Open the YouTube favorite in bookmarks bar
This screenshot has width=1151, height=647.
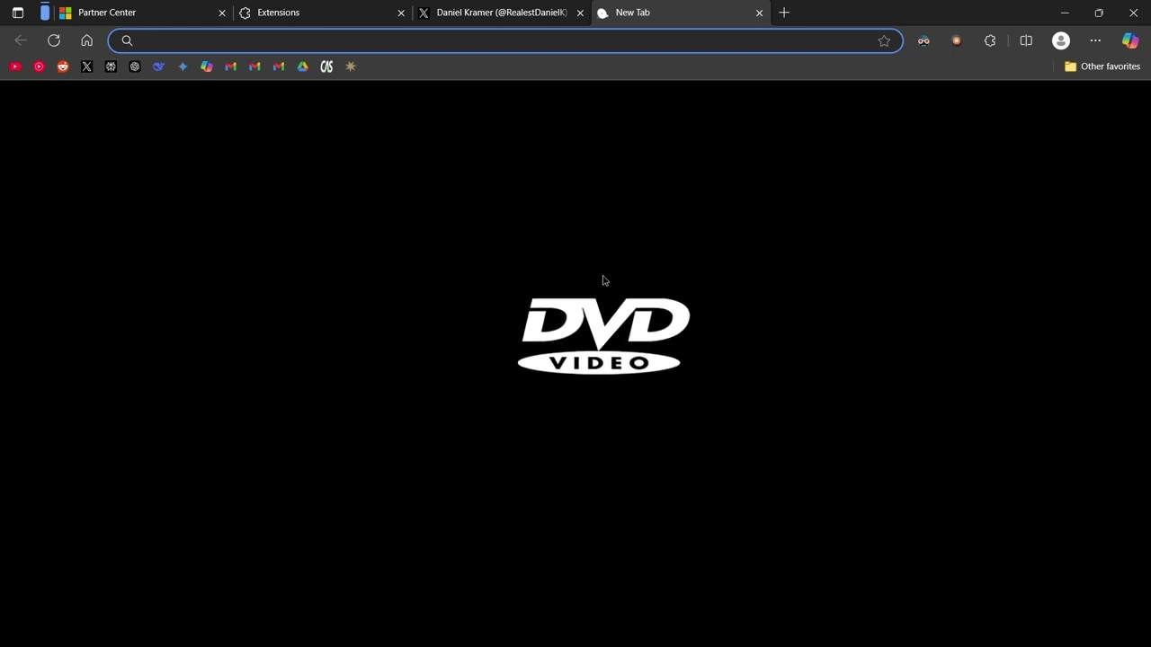click(15, 66)
